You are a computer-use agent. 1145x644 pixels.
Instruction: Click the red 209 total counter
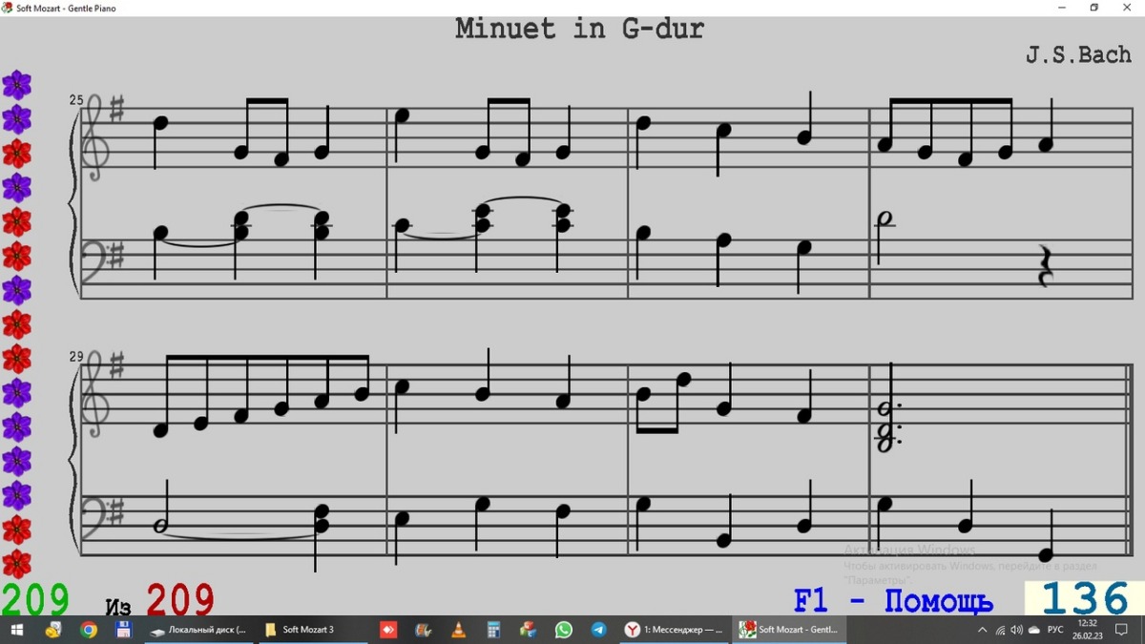[x=180, y=600]
